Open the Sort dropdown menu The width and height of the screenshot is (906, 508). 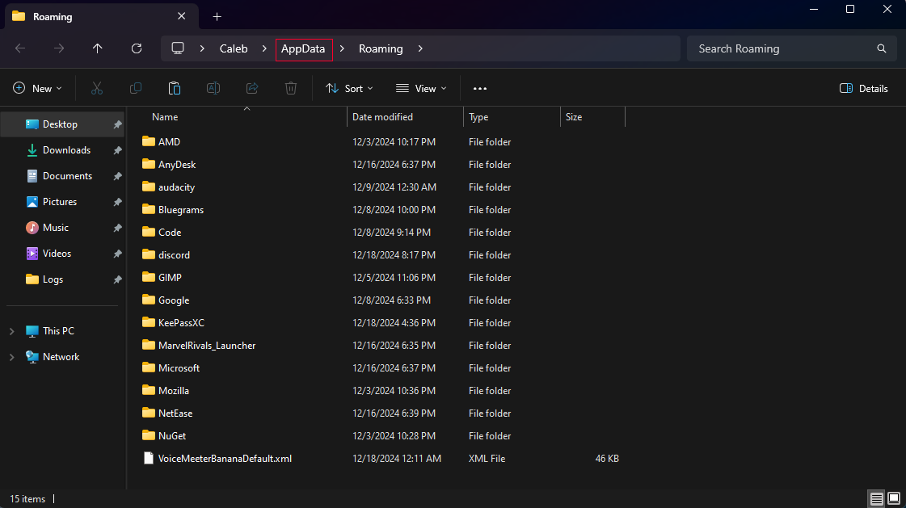[x=349, y=88]
